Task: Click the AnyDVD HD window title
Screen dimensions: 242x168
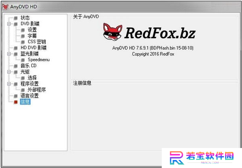Action: (23, 7)
